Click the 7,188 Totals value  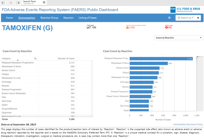72,119
